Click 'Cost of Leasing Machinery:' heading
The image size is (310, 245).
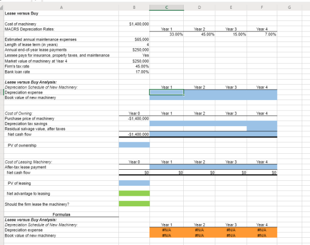pyautogui.click(x=28, y=162)
